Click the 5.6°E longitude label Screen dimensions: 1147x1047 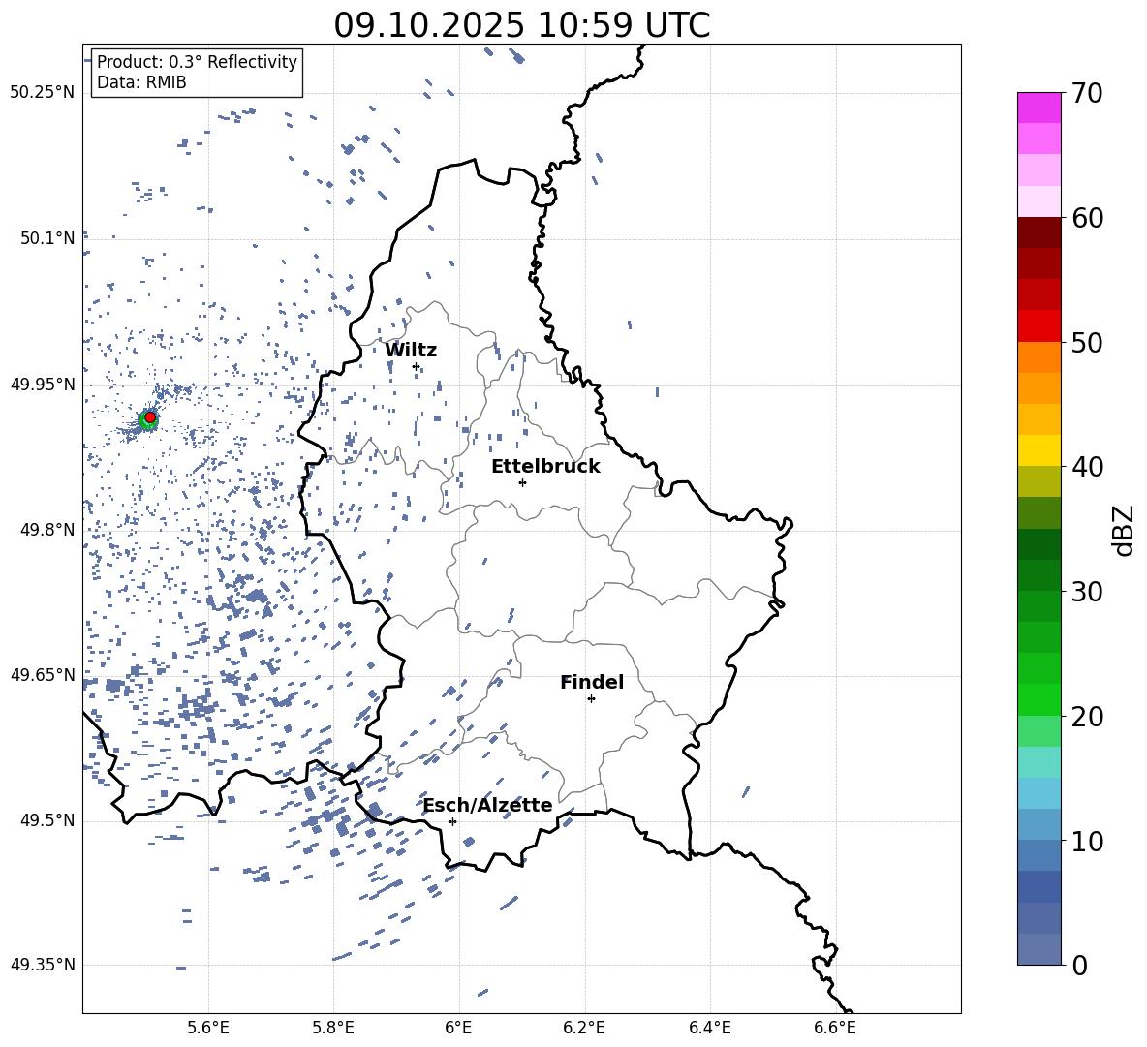(208, 1028)
